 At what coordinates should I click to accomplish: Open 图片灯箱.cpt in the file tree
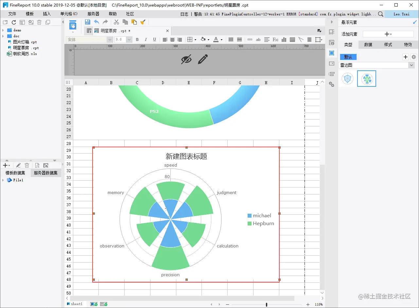(25, 42)
